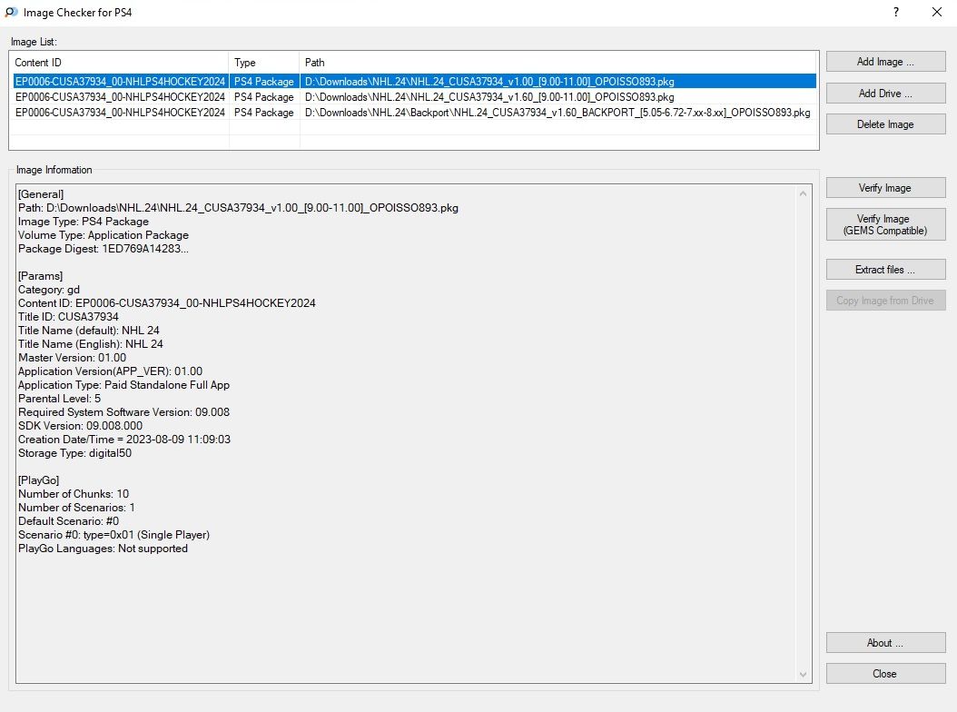Click the info panel scrollbar up arrow
The image size is (957, 712).
(804, 193)
